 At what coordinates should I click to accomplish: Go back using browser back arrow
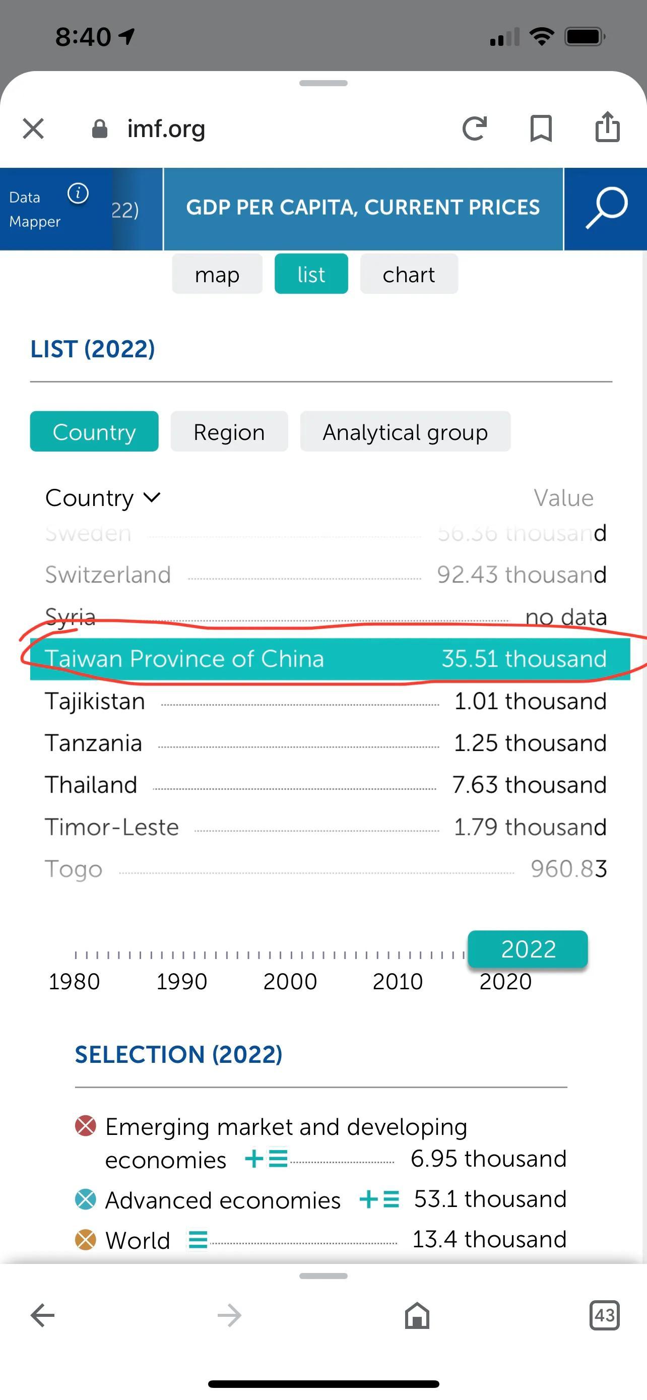[x=42, y=1315]
